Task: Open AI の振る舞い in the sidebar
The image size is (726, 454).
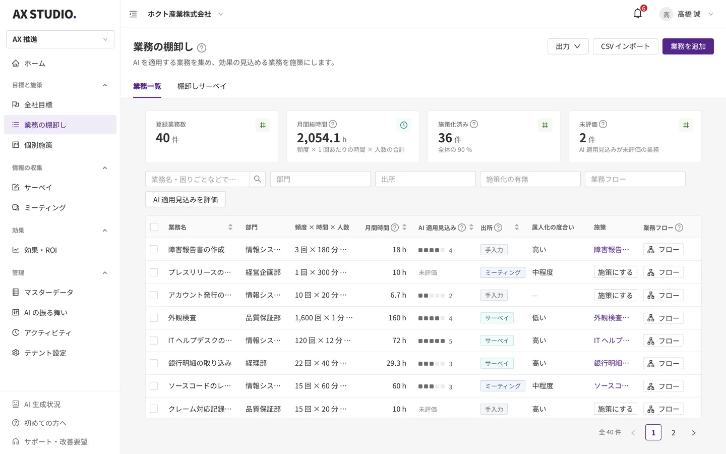Action: (x=60, y=312)
